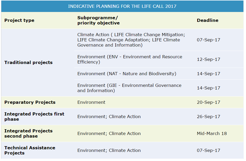Select the 'Project type' column header
Screen dimensions: 246x161
[19, 20]
